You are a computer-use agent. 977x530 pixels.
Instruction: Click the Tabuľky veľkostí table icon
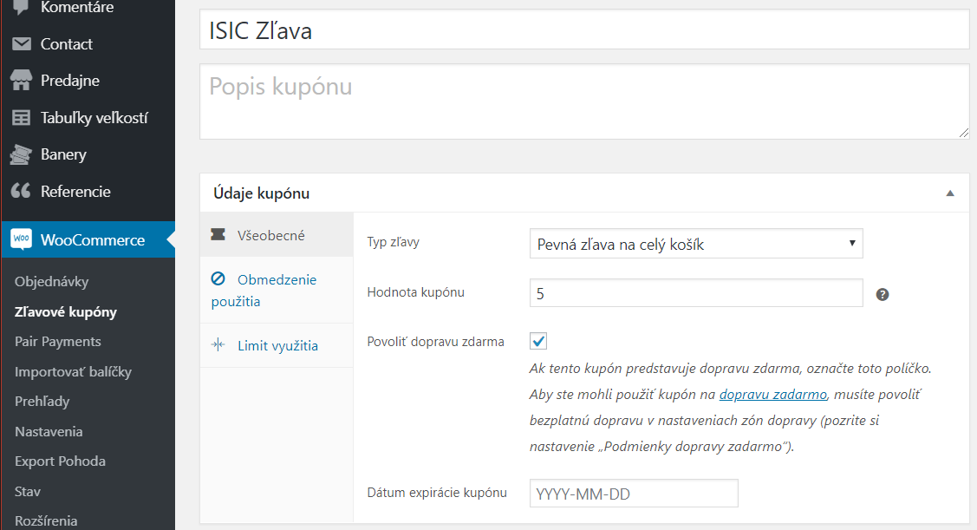(x=22, y=118)
